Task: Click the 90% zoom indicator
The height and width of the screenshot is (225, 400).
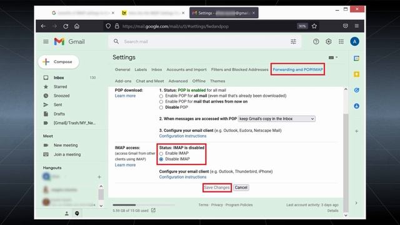Action: [x=302, y=26]
